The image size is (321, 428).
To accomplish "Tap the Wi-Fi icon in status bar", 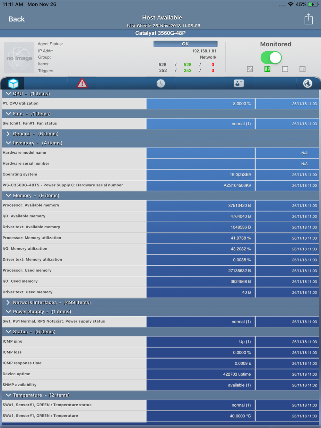I will click(x=291, y=4).
